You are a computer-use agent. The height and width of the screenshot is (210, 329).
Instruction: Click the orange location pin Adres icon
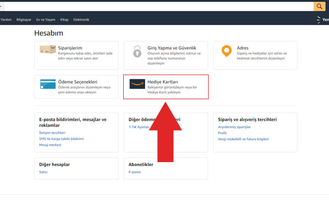point(226,51)
